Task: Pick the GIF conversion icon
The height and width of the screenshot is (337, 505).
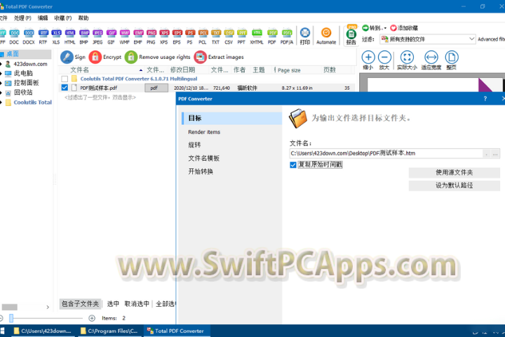Action: tap(111, 36)
